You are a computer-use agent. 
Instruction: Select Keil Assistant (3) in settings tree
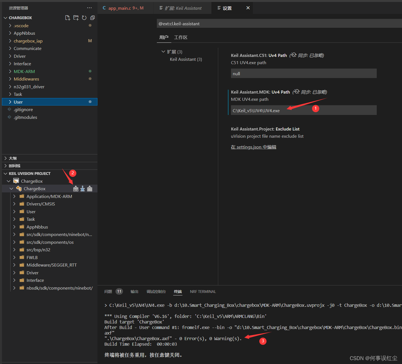point(186,59)
